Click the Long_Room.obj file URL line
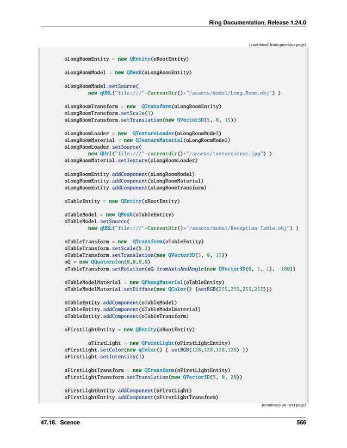The height and width of the screenshot is (448, 347). [x=184, y=93]
